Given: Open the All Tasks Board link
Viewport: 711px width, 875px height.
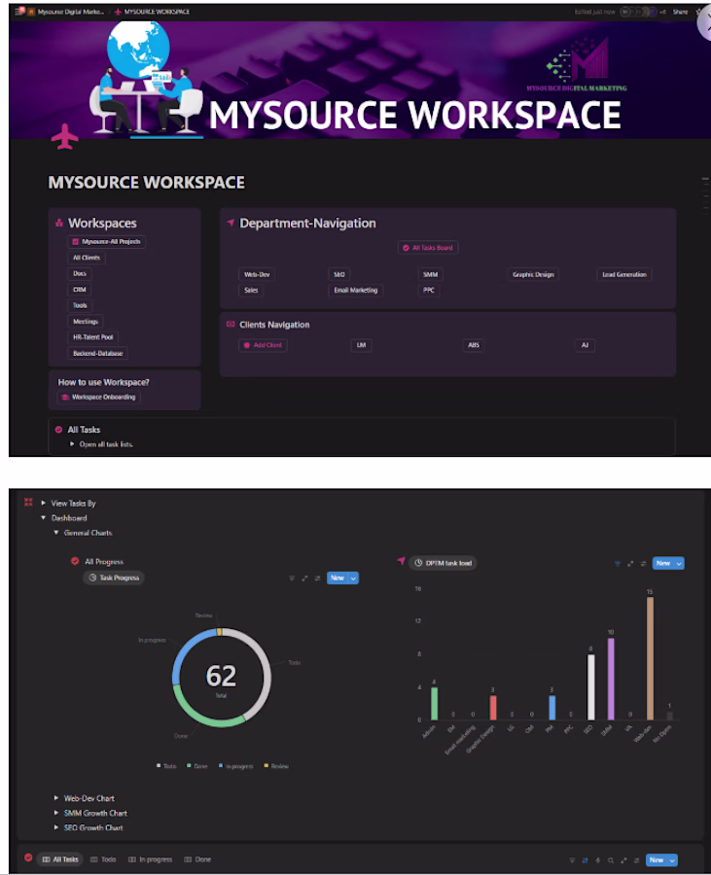Looking at the screenshot, I should point(428,248).
